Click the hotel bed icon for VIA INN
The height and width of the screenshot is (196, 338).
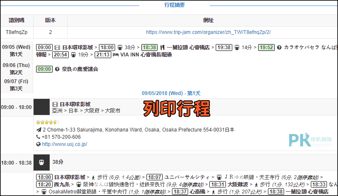point(116,55)
